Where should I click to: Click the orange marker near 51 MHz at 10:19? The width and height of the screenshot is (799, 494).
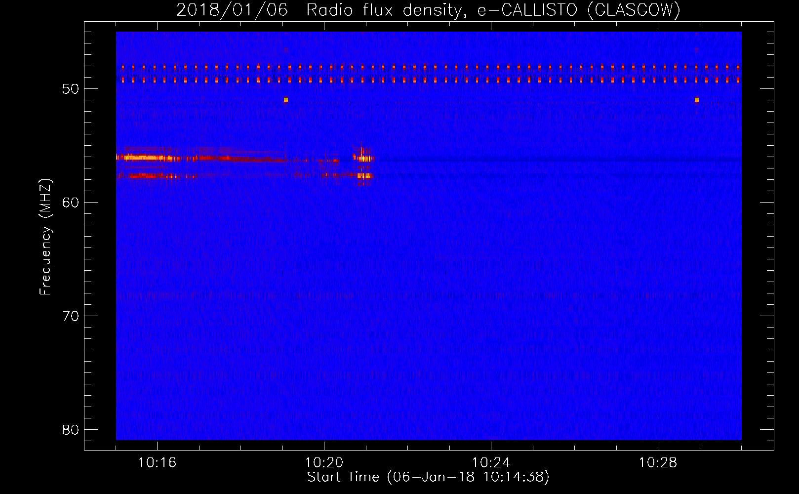click(x=285, y=100)
